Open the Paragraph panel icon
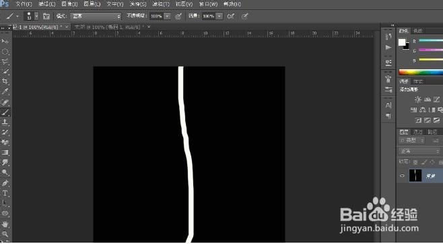443x244 pixels. [388, 116]
